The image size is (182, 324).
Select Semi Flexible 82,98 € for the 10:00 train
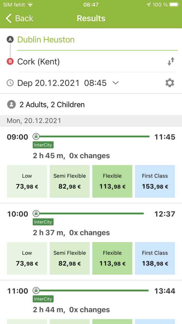pyautogui.click(x=69, y=258)
